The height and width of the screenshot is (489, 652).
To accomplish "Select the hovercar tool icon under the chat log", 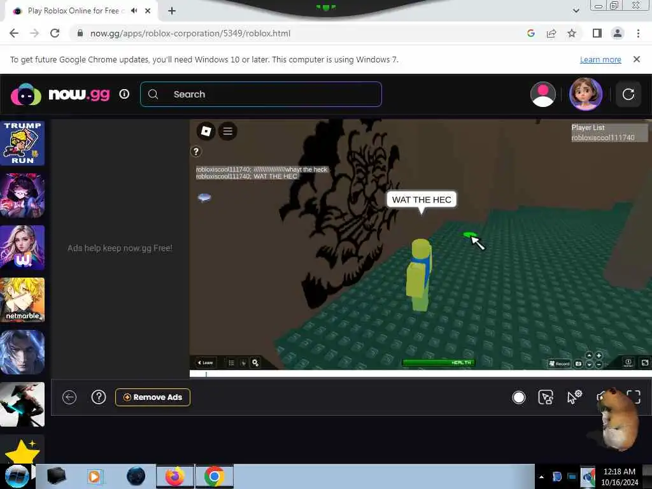I will tap(204, 198).
